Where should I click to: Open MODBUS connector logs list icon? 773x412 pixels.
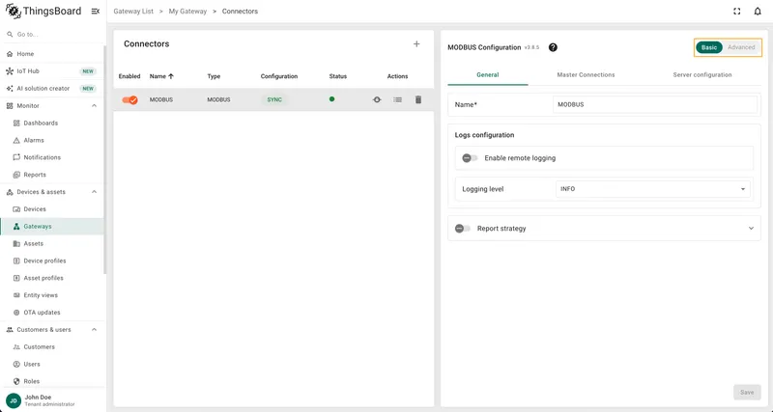(397, 100)
